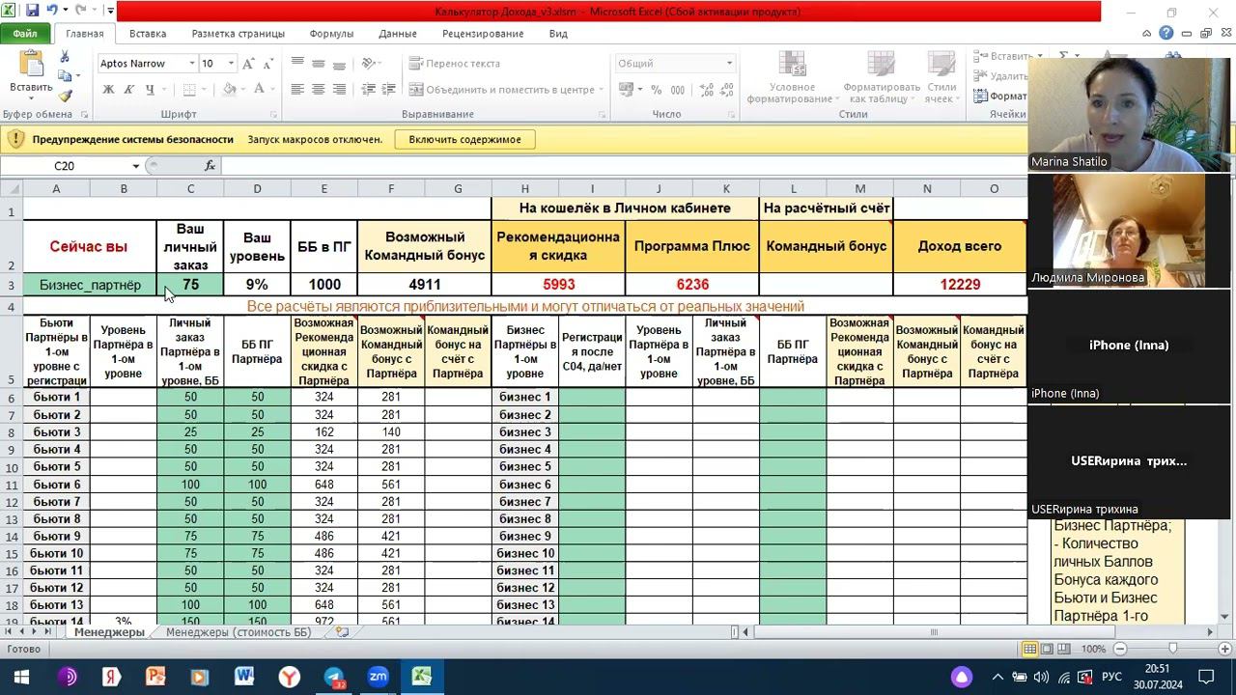Viewport: 1236px width, 695px height.
Task: Save the workbook from the quick access toolbar
Action: coord(33,11)
